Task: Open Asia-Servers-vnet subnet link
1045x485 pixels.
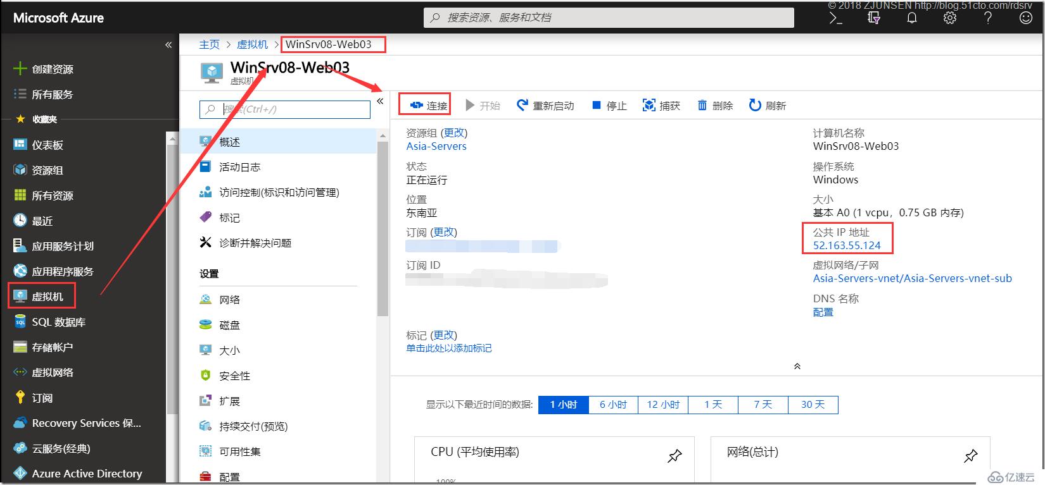Action: click(913, 278)
